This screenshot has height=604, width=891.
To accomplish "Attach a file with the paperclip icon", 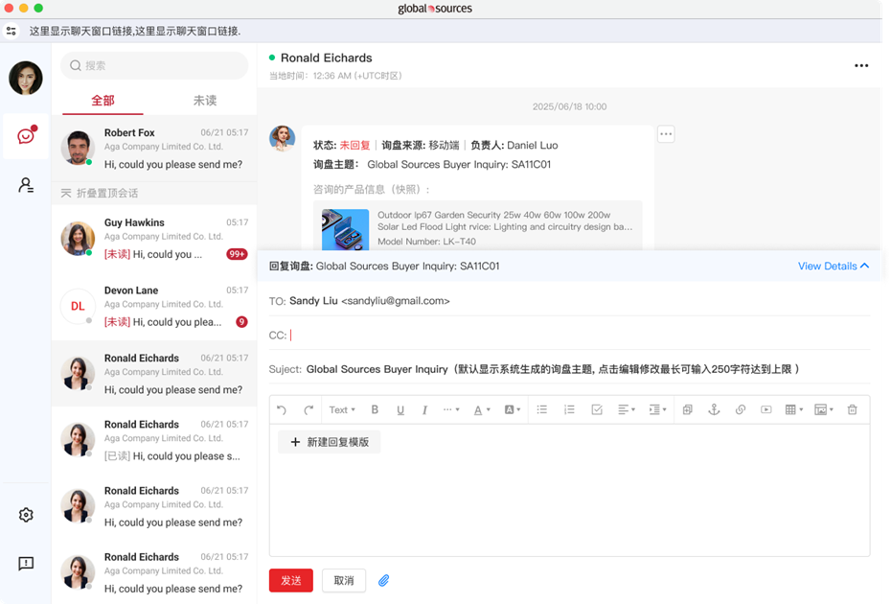I will pos(384,580).
